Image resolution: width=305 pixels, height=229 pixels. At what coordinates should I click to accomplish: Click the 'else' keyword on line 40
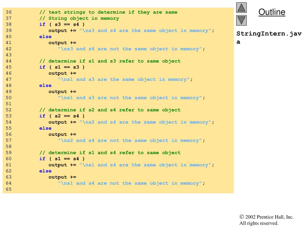tap(45, 37)
